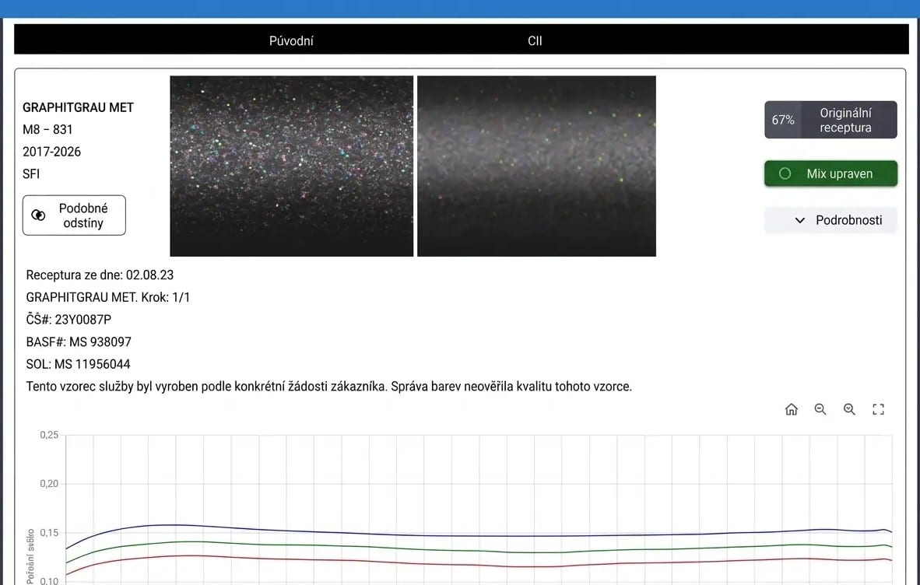This screenshot has height=585, width=920.
Task: Click the overlapping circles icon for similar shades
Action: pyautogui.click(x=38, y=215)
